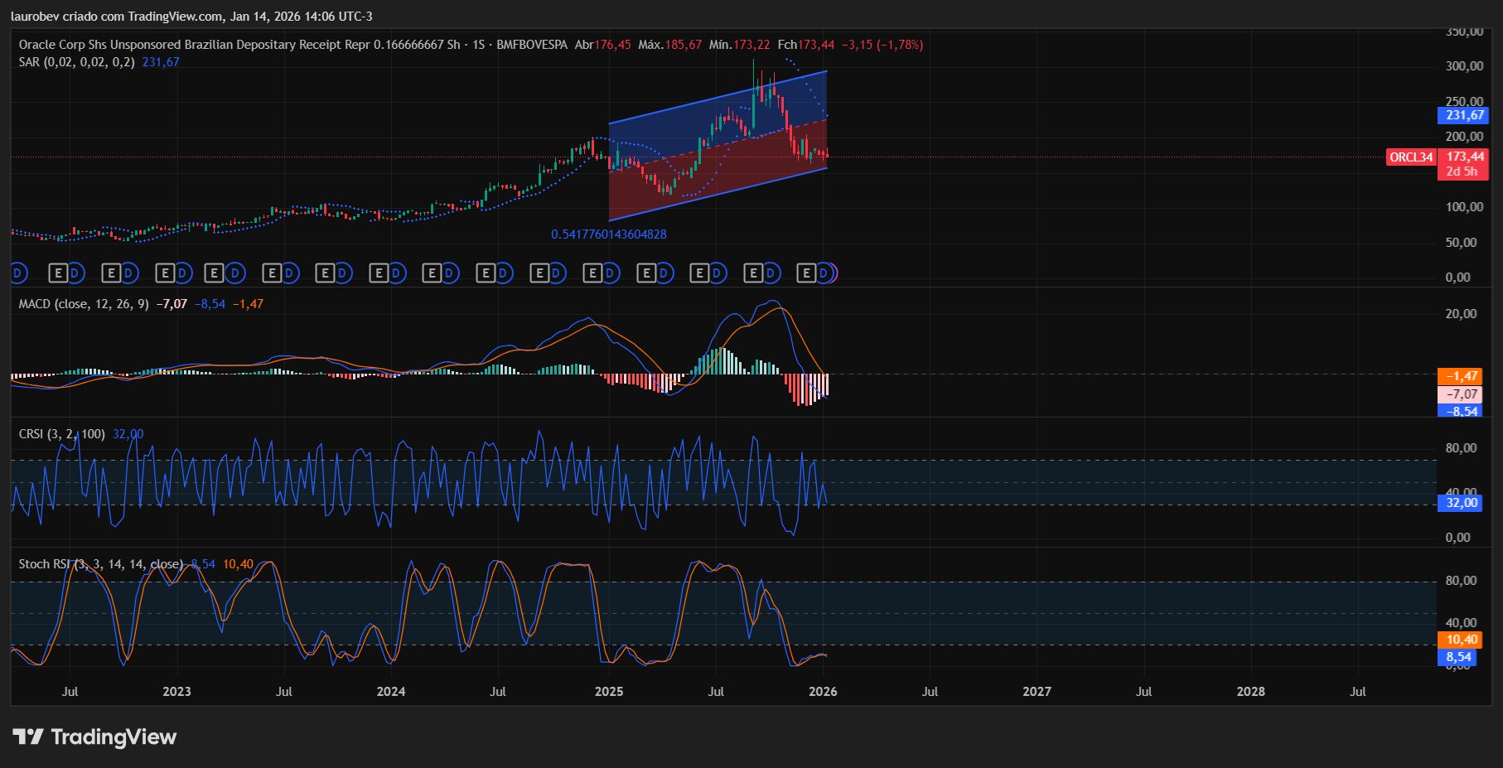Screen dimensions: 1503x768
Task: Click the leftmost earnings E marker
Action: coord(58,273)
